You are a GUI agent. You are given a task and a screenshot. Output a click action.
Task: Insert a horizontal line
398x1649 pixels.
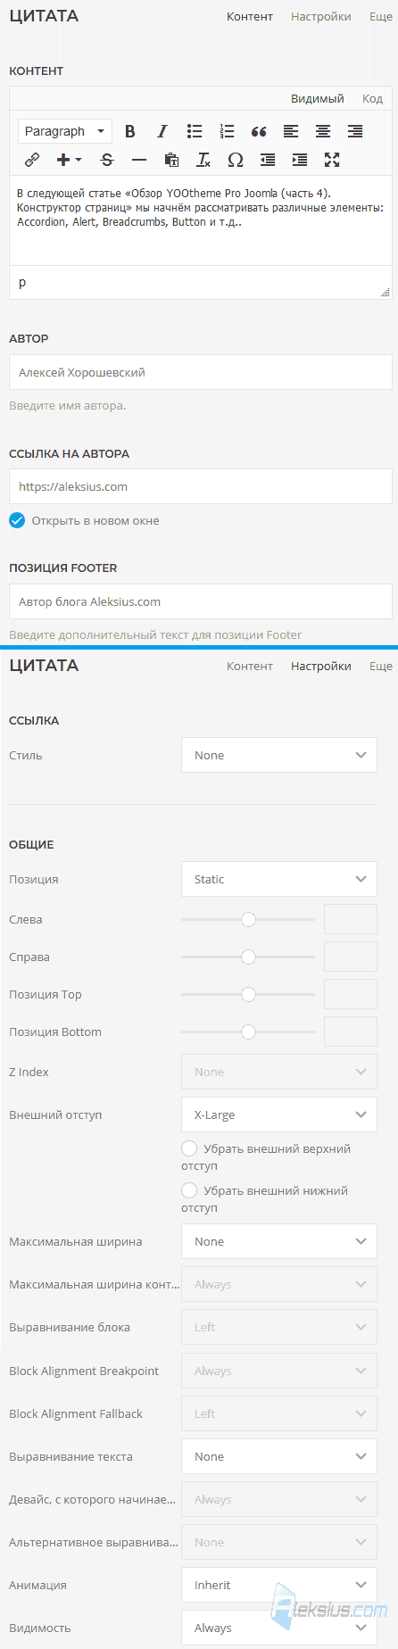[139, 160]
